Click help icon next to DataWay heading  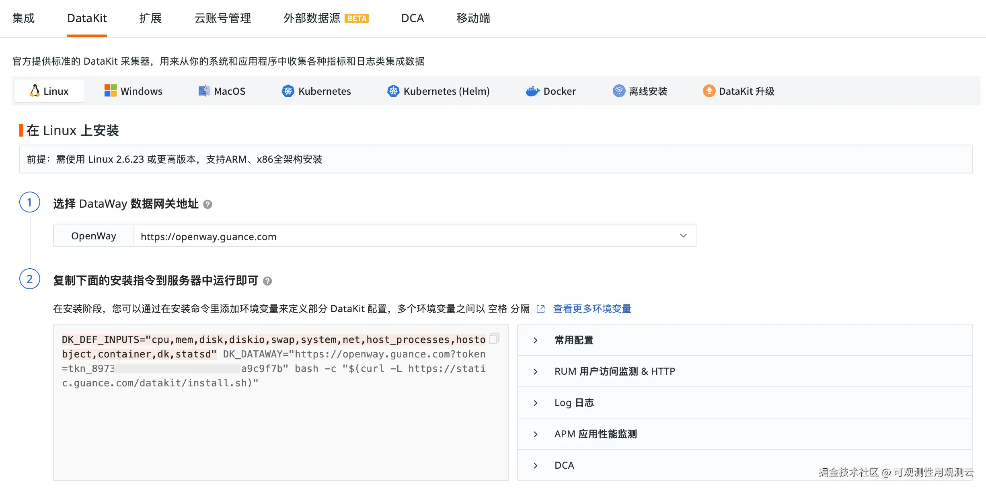pos(207,204)
